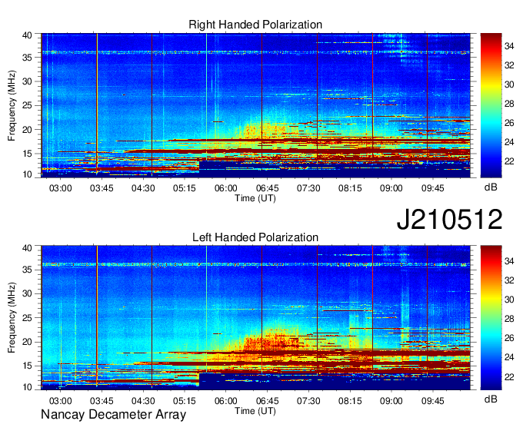Click the 09:45 tick of Left Handed plot

432,401
